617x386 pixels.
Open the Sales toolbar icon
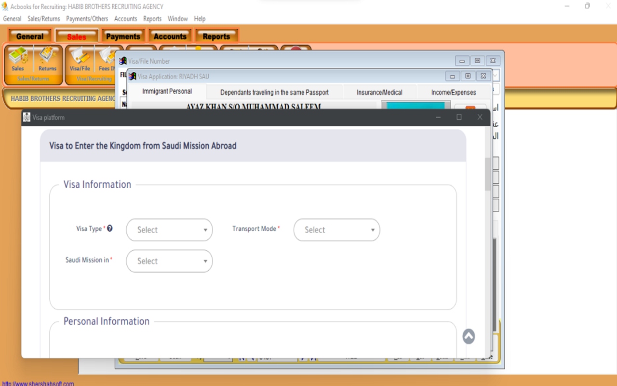click(x=18, y=59)
